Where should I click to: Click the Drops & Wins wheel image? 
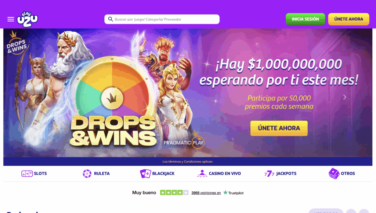tap(112, 98)
